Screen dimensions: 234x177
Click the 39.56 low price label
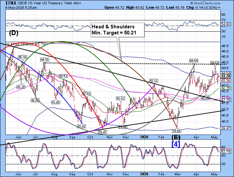click(x=177, y=131)
